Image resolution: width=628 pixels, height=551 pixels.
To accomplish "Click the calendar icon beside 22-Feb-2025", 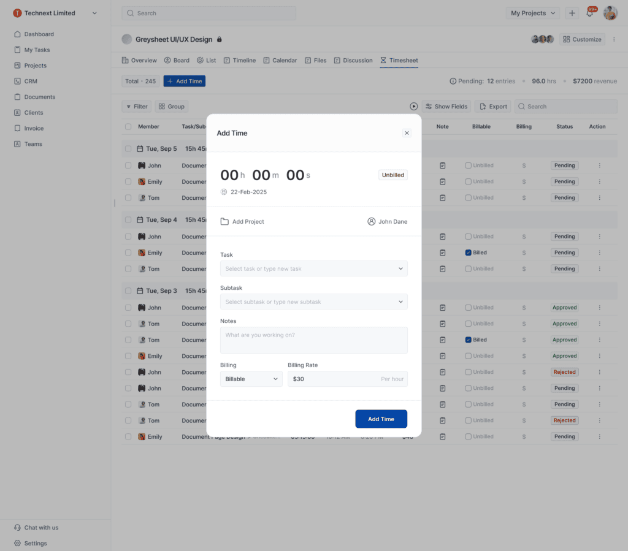I will point(224,192).
